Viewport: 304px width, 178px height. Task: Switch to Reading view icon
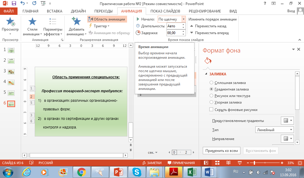(229, 163)
